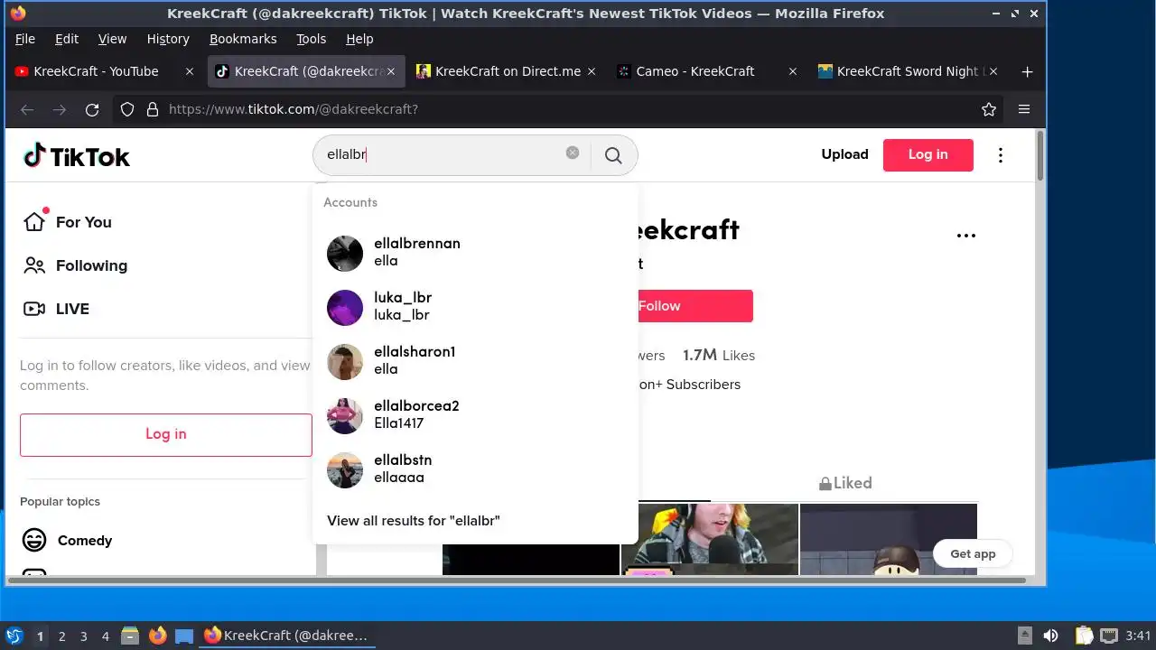Open the Tools menu

[312, 39]
